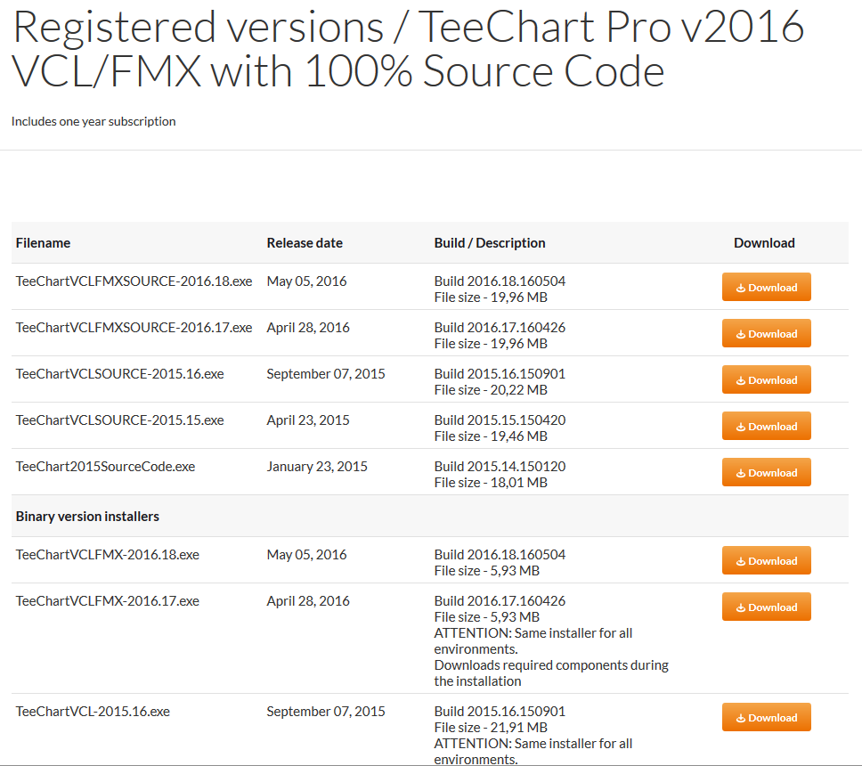Image resolution: width=862 pixels, height=766 pixels.
Task: Download TeeChartVCL-2015.16.exe binary installer
Action: pos(767,717)
